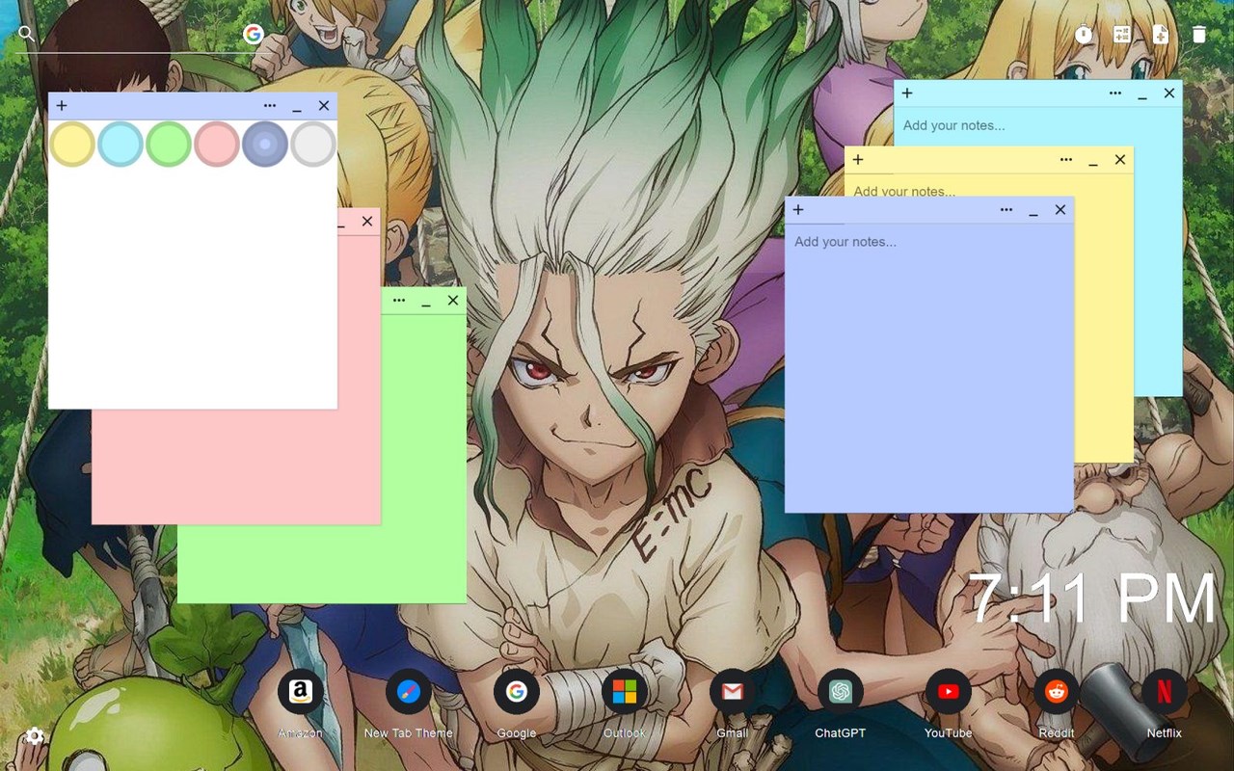Open three-dot menu on green note

(399, 301)
